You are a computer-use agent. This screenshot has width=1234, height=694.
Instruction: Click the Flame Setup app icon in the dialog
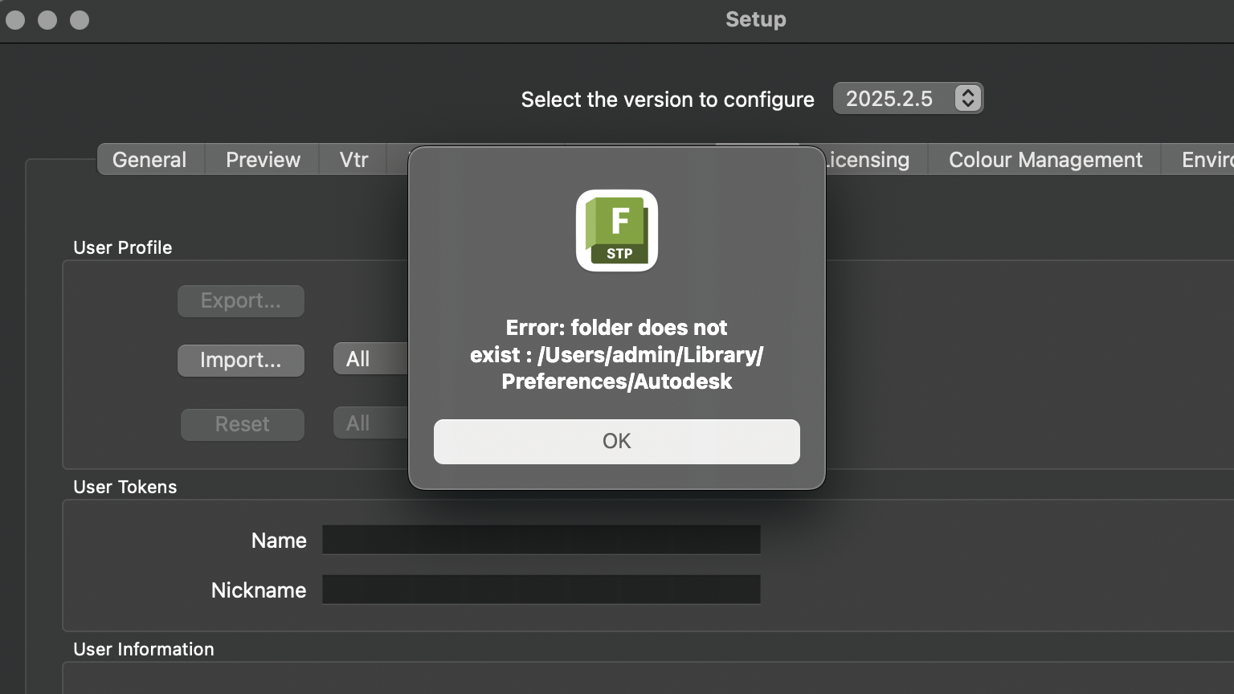(x=617, y=231)
